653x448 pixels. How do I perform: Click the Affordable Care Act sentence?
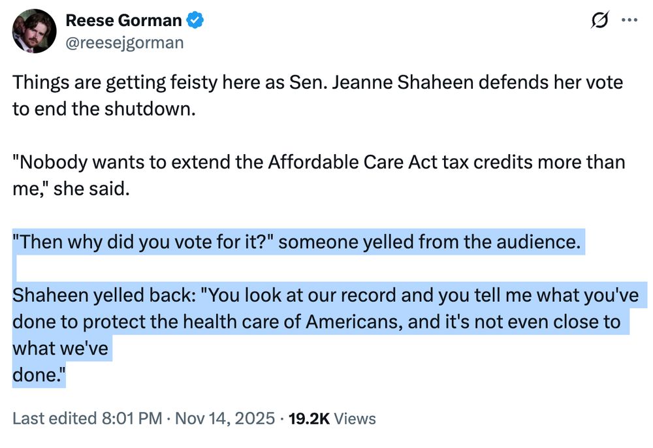click(x=319, y=162)
